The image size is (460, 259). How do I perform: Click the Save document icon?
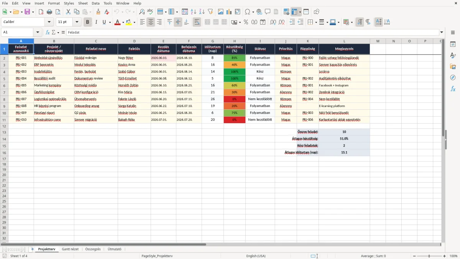coord(27,12)
